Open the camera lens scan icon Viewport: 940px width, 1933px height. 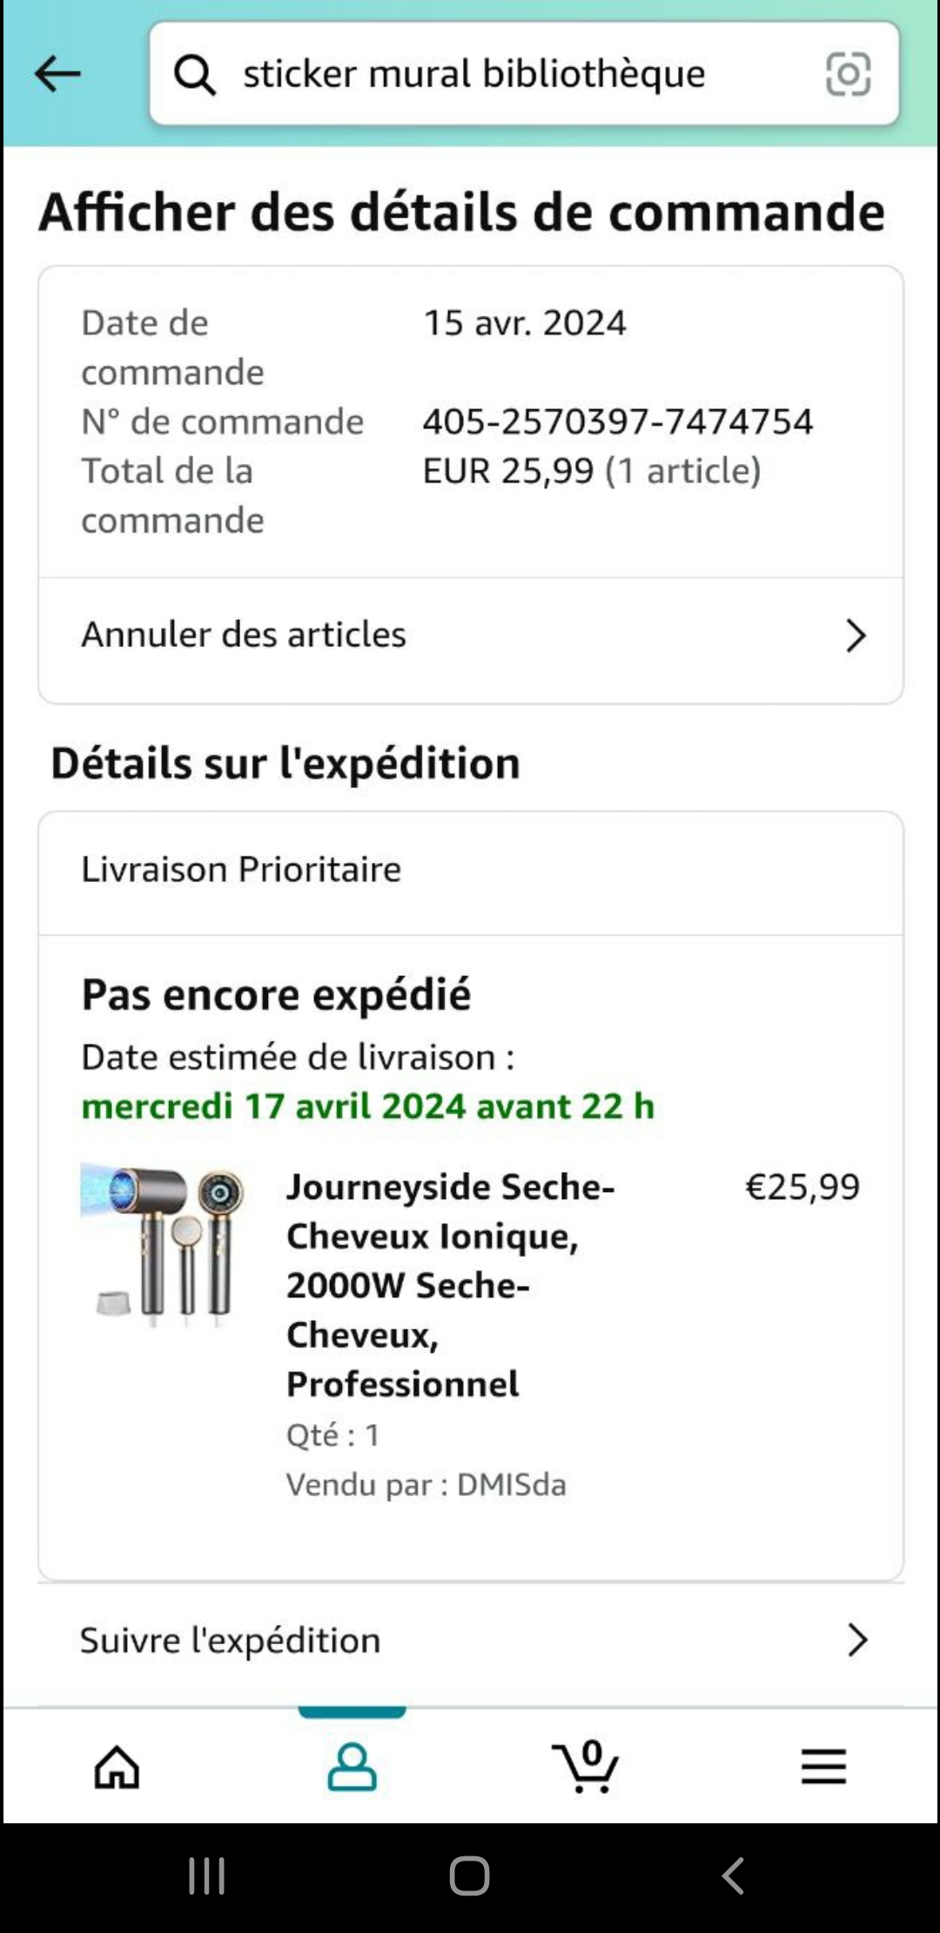(848, 74)
